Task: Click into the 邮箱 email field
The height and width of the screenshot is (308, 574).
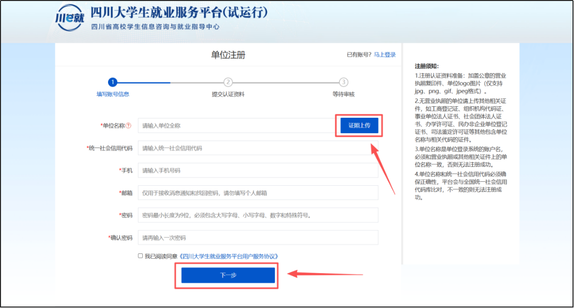Action: click(x=258, y=193)
